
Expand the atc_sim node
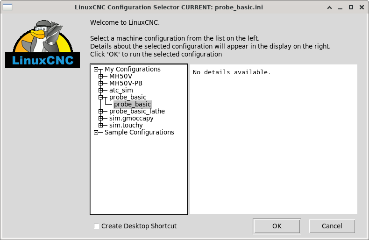coord(101,91)
